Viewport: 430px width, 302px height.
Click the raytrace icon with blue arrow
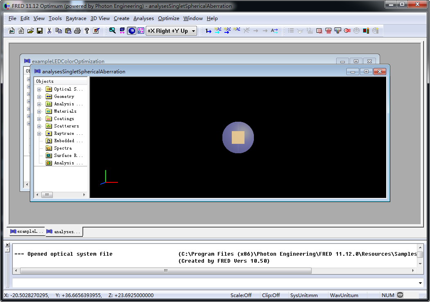coord(227,31)
